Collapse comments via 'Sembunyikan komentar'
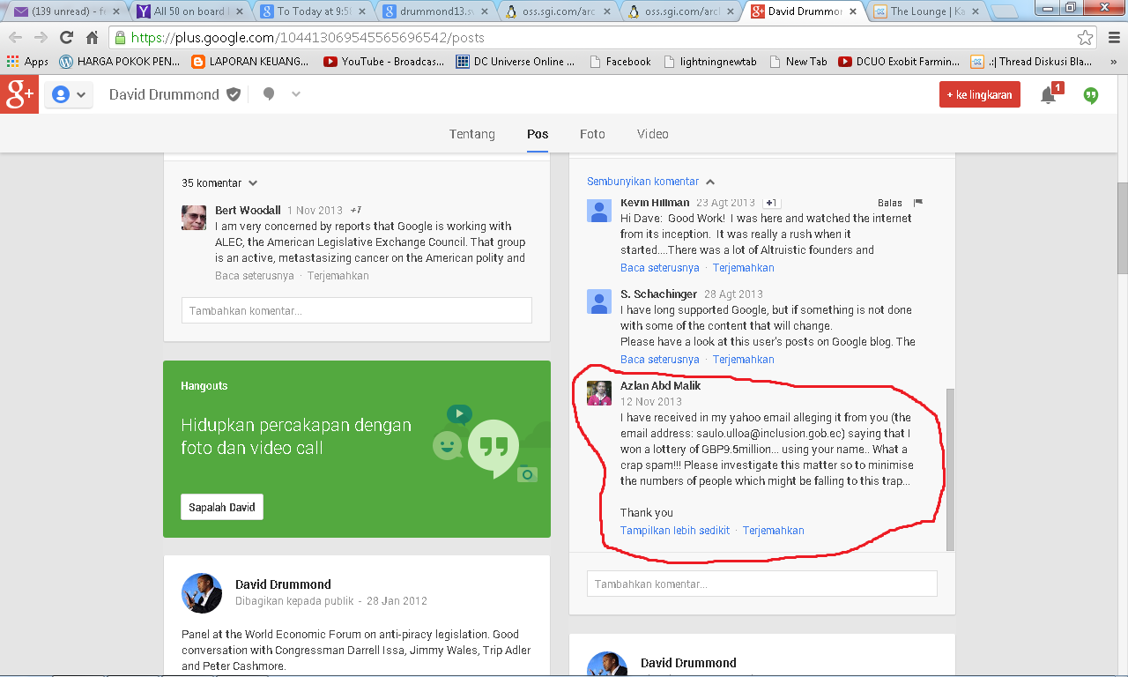Screen dimensions: 1128x677 click(x=650, y=182)
